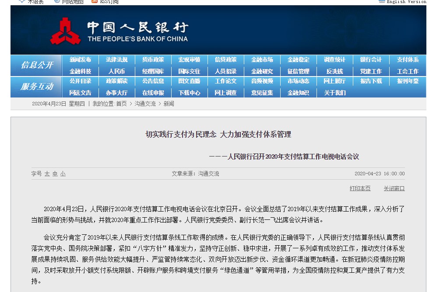Go to 国际交往 page
Screen dimensions: 429x292
click(x=189, y=71)
